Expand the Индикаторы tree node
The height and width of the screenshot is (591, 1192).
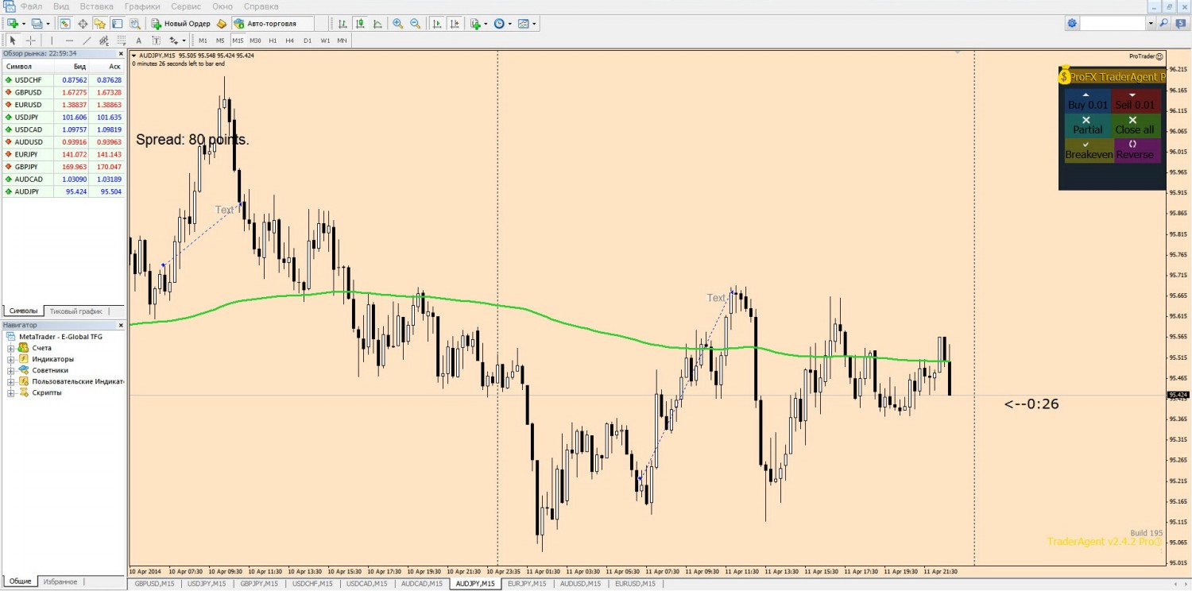pyautogui.click(x=11, y=359)
